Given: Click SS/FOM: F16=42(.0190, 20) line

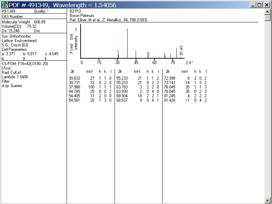Looking at the screenshot, I should tap(25, 64).
